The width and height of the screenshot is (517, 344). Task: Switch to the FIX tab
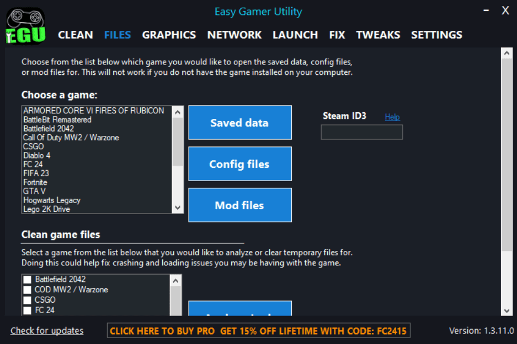(337, 35)
